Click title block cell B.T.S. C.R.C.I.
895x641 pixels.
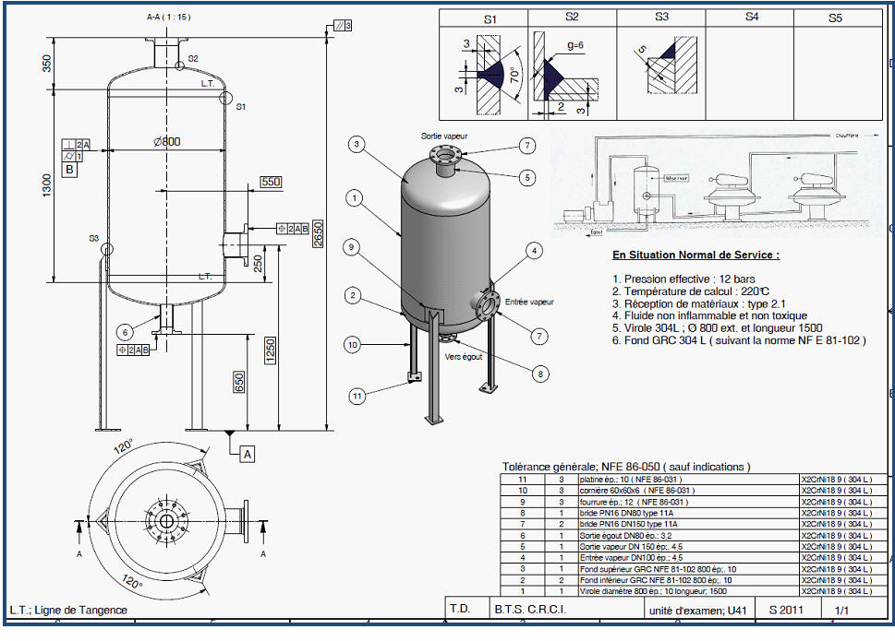point(566,608)
